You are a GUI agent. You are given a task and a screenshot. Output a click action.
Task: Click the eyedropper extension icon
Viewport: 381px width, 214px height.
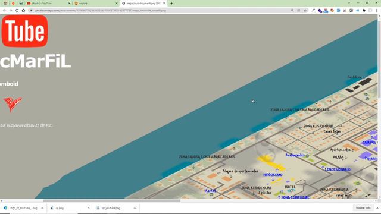[313, 11]
